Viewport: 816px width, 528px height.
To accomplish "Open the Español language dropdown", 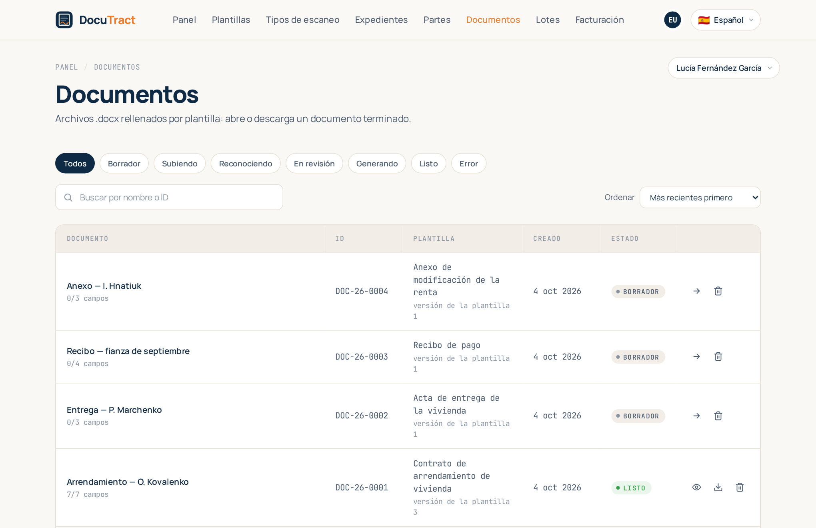I will (725, 20).
